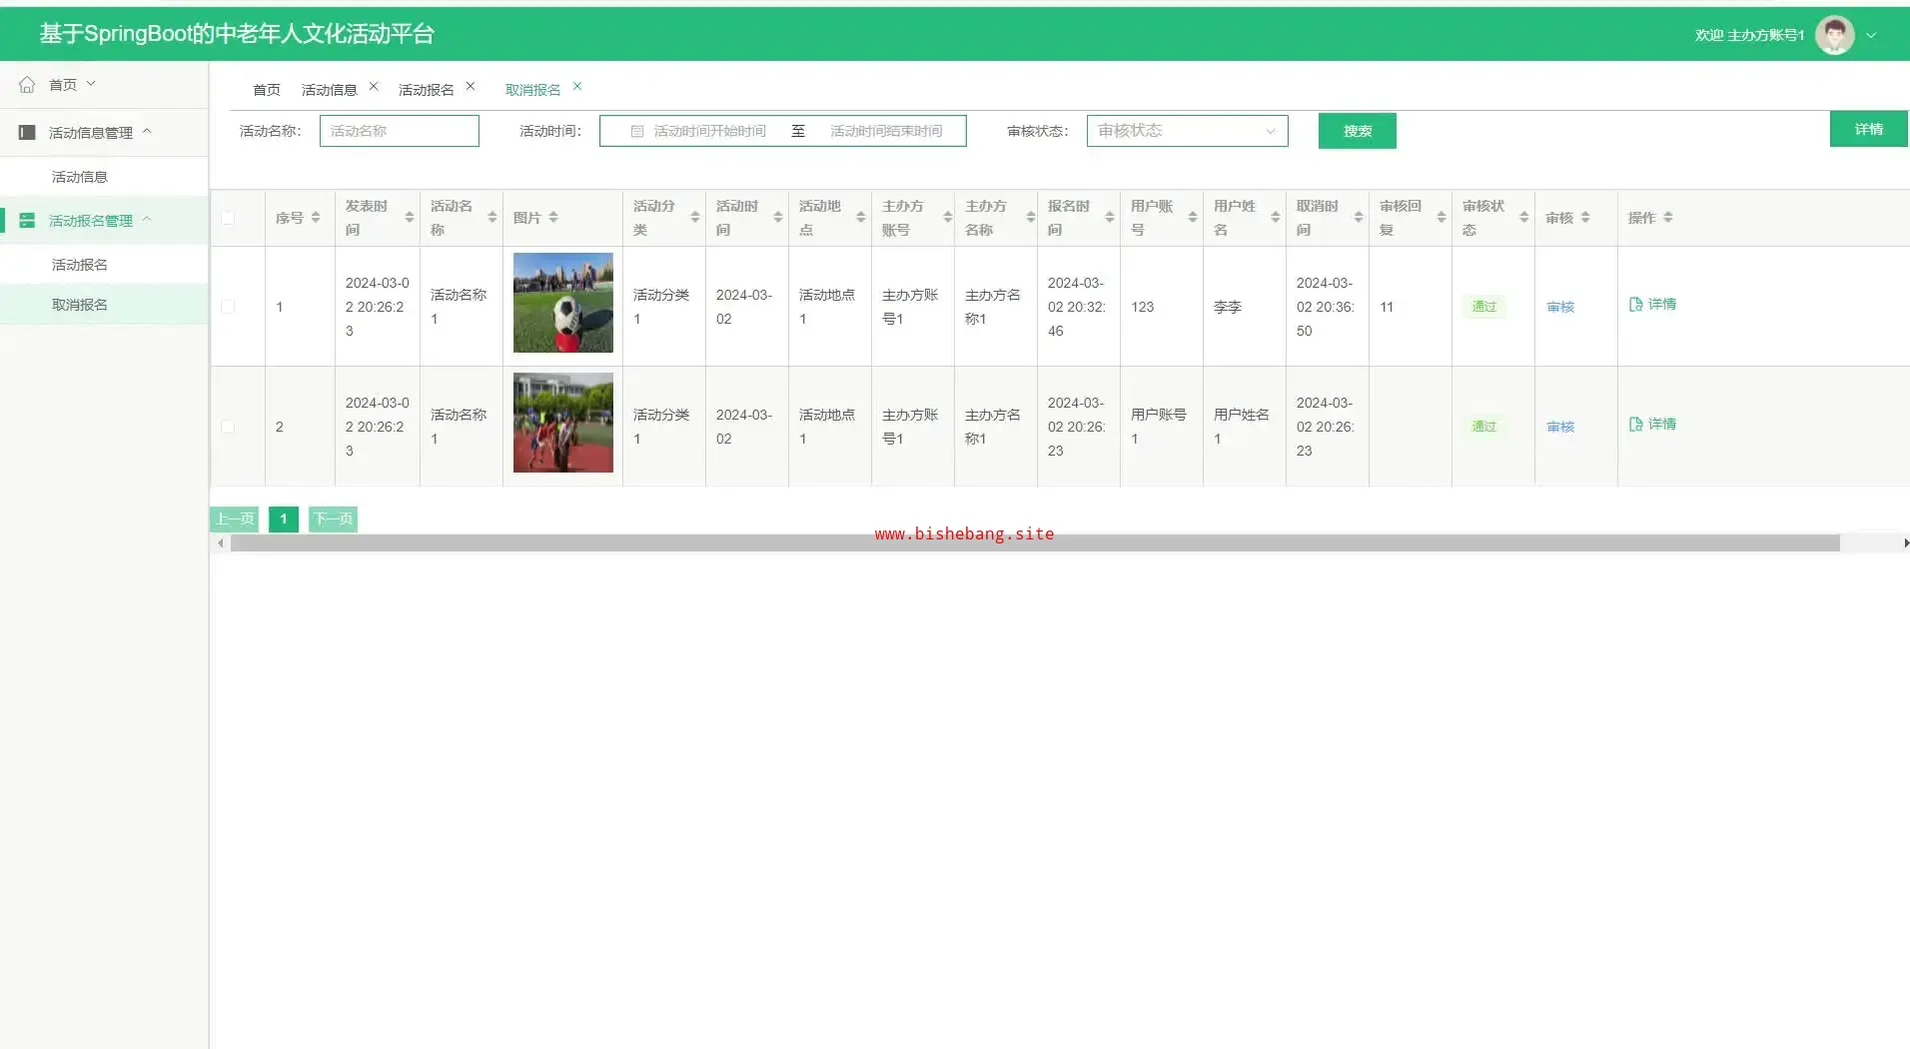This screenshot has height=1049, width=1910.
Task: Open 详情 for row 2
Action: pyautogui.click(x=1653, y=424)
